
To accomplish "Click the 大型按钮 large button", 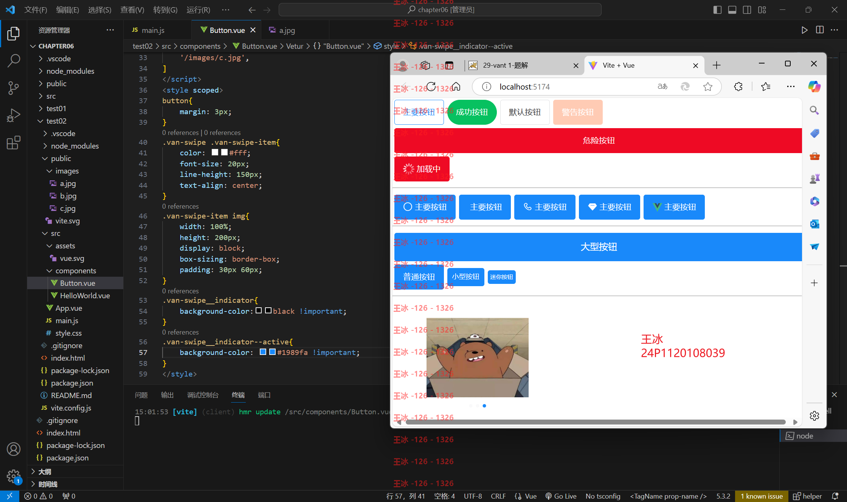I will 598,247.
